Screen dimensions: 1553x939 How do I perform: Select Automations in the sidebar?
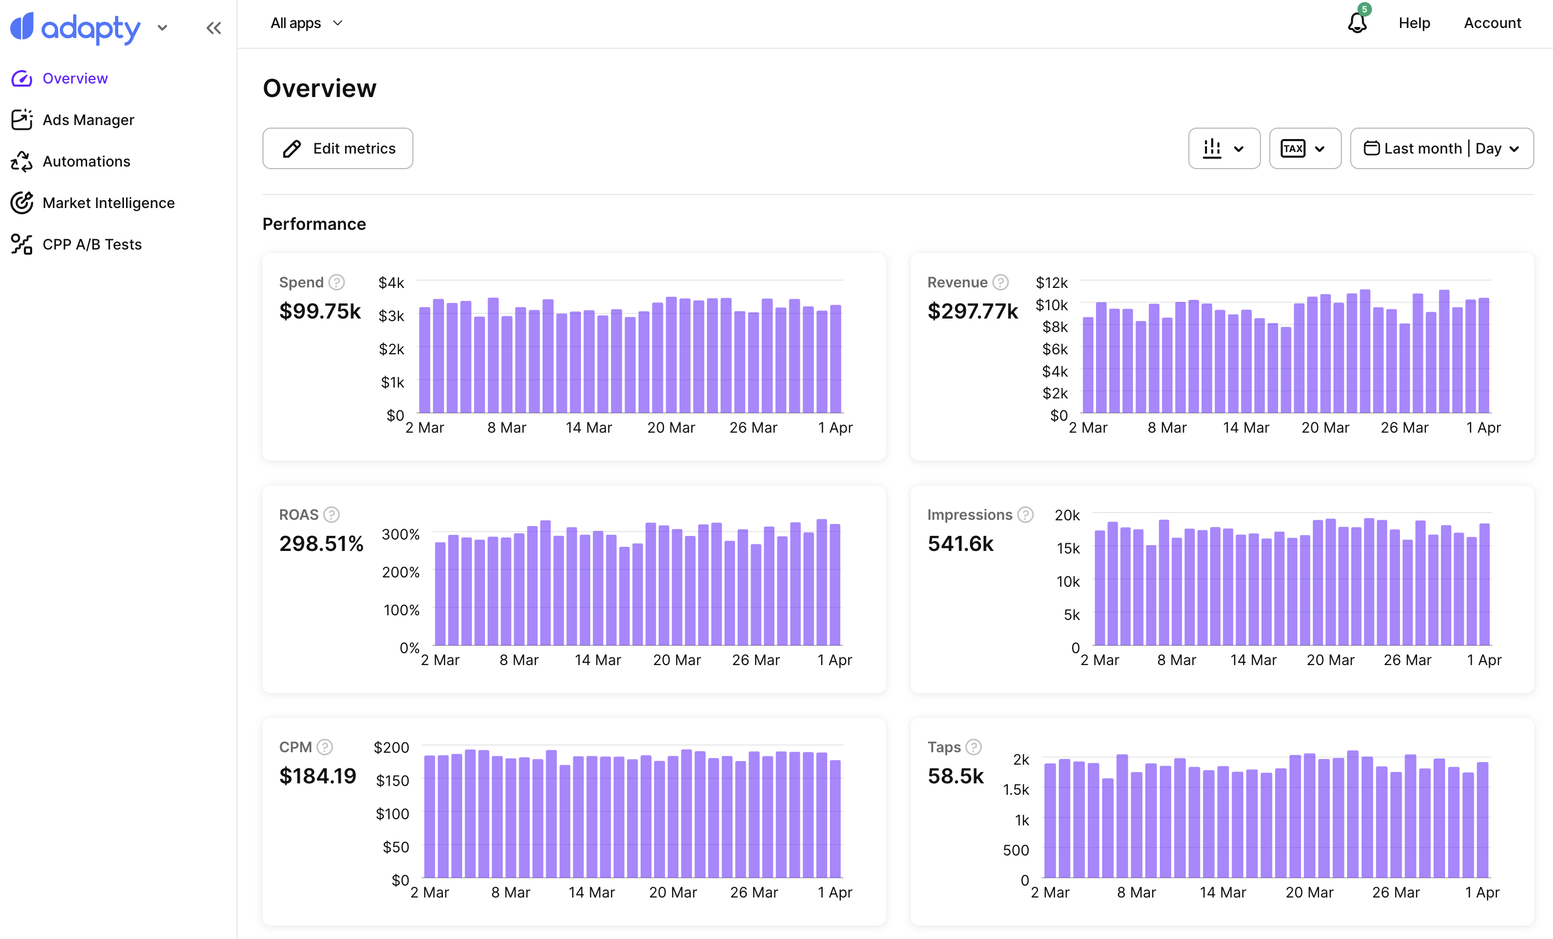(86, 161)
